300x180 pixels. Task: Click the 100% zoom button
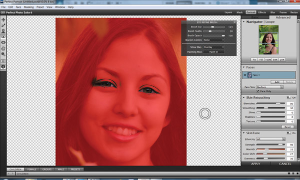pyautogui.click(x=268, y=60)
